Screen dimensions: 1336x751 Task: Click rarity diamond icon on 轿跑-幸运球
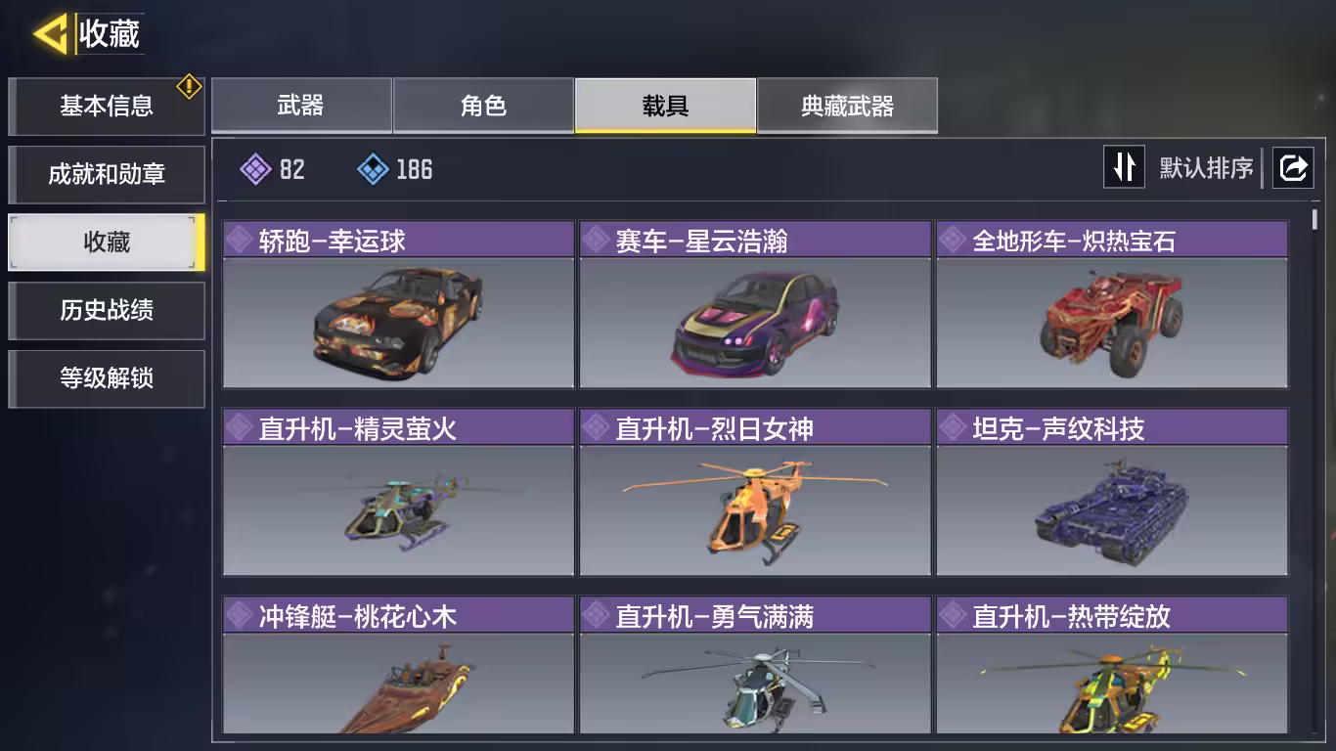click(x=240, y=240)
